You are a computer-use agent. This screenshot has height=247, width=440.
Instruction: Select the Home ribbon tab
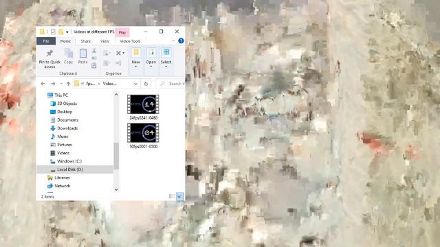click(65, 41)
